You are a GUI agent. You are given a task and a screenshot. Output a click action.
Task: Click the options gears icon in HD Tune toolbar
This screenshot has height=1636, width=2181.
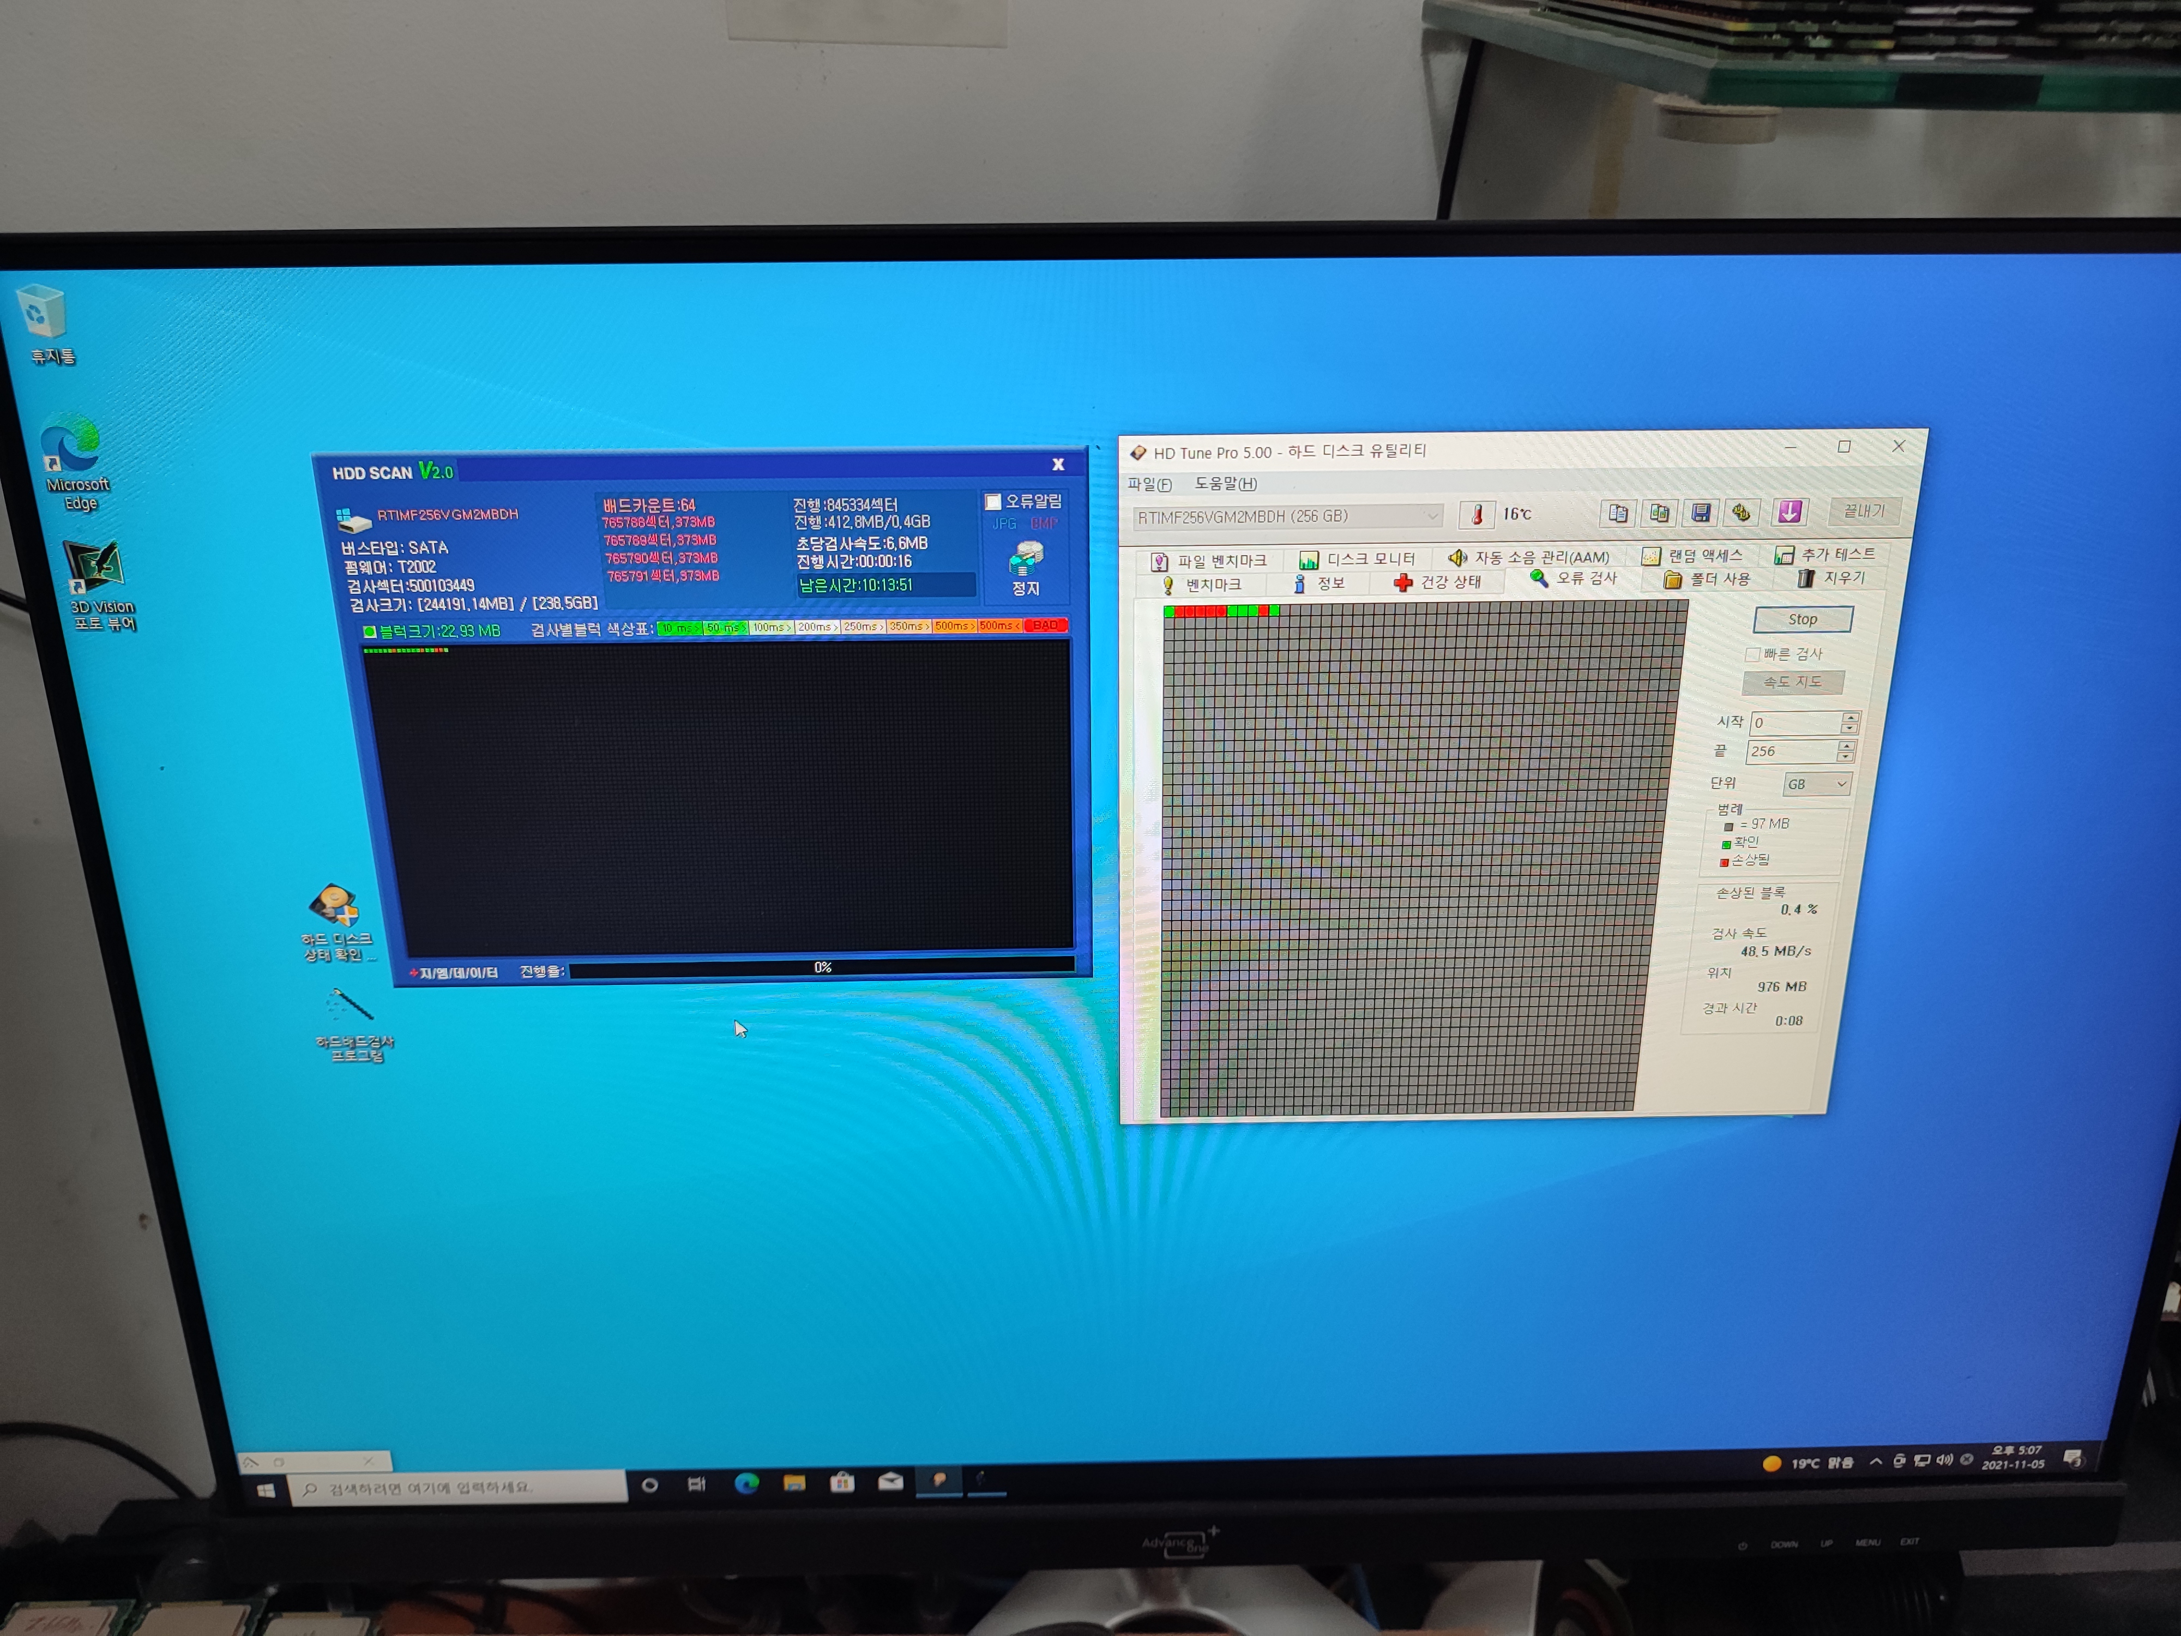click(1741, 513)
